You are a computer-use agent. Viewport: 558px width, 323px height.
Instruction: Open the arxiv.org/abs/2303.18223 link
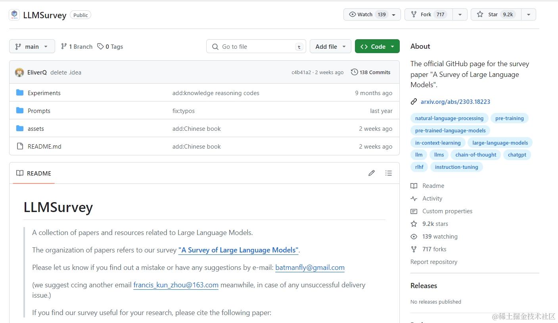(x=455, y=101)
